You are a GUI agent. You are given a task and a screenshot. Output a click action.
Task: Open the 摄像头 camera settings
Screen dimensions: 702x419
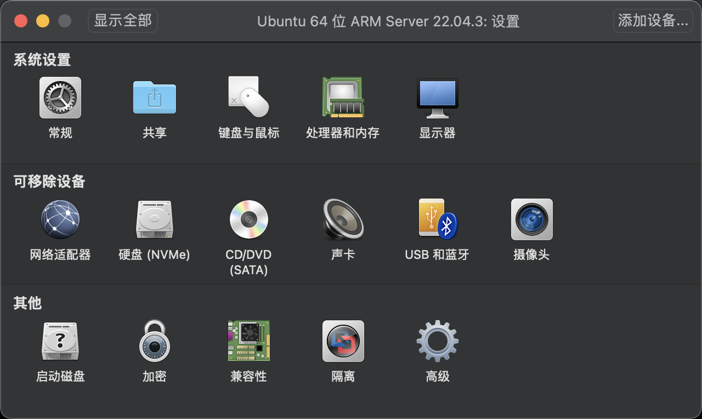pyautogui.click(x=531, y=219)
